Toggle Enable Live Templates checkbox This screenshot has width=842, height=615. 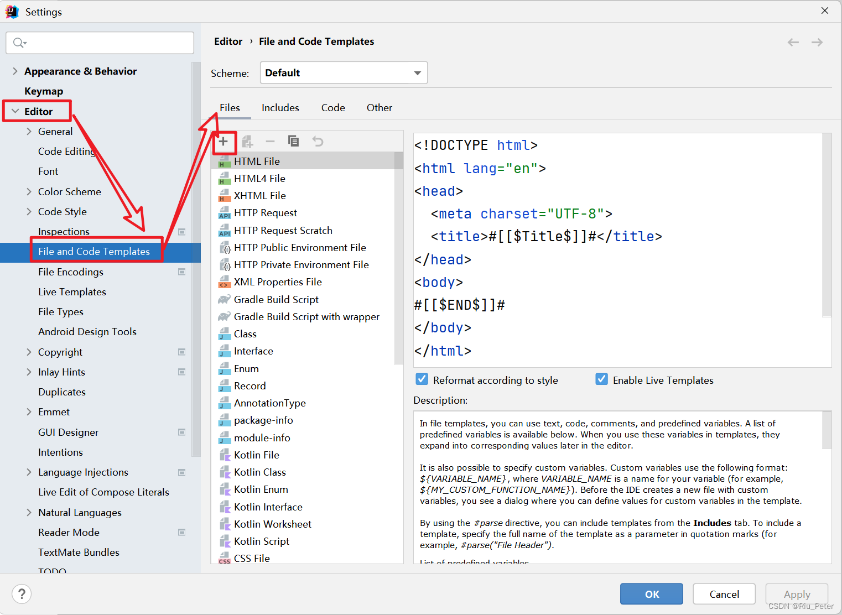pyautogui.click(x=601, y=379)
